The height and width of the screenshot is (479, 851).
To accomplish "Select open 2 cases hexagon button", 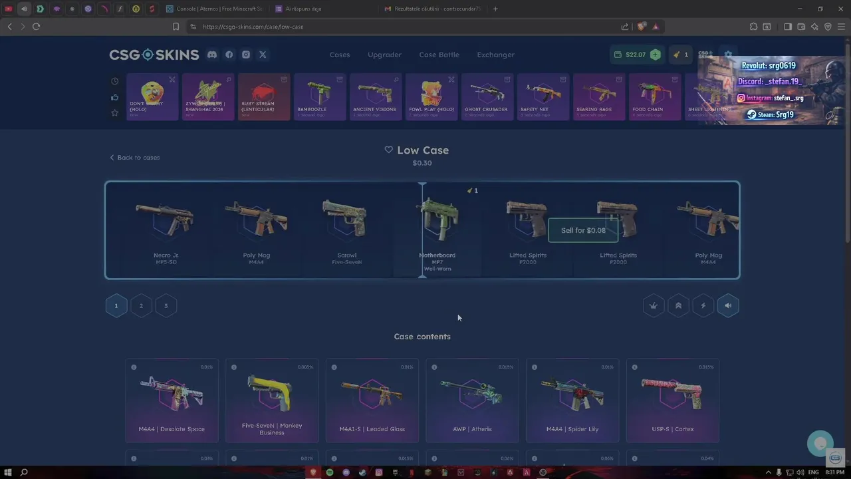I will coord(141,305).
